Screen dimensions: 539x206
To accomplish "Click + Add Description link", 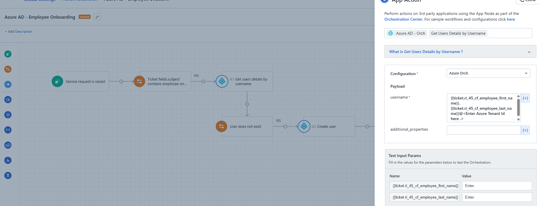I will tap(19, 32).
